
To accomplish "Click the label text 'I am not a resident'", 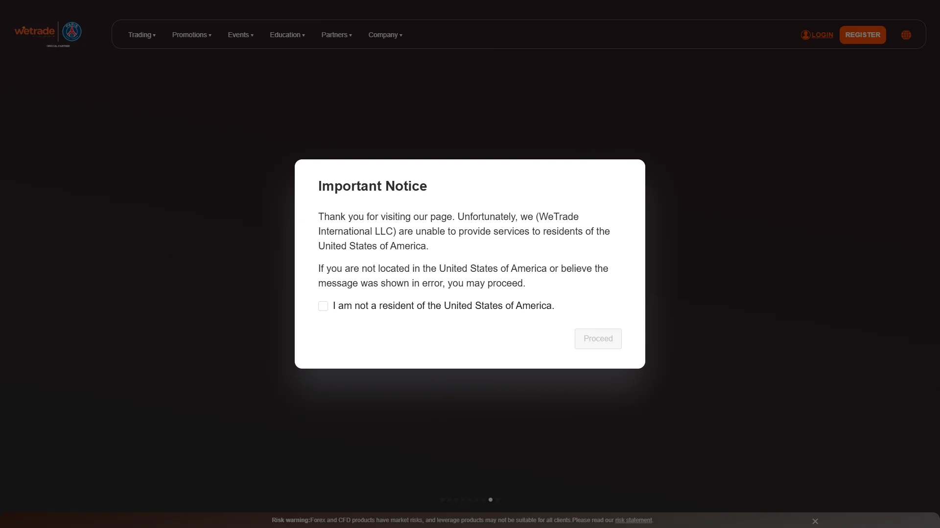I will 444,306.
